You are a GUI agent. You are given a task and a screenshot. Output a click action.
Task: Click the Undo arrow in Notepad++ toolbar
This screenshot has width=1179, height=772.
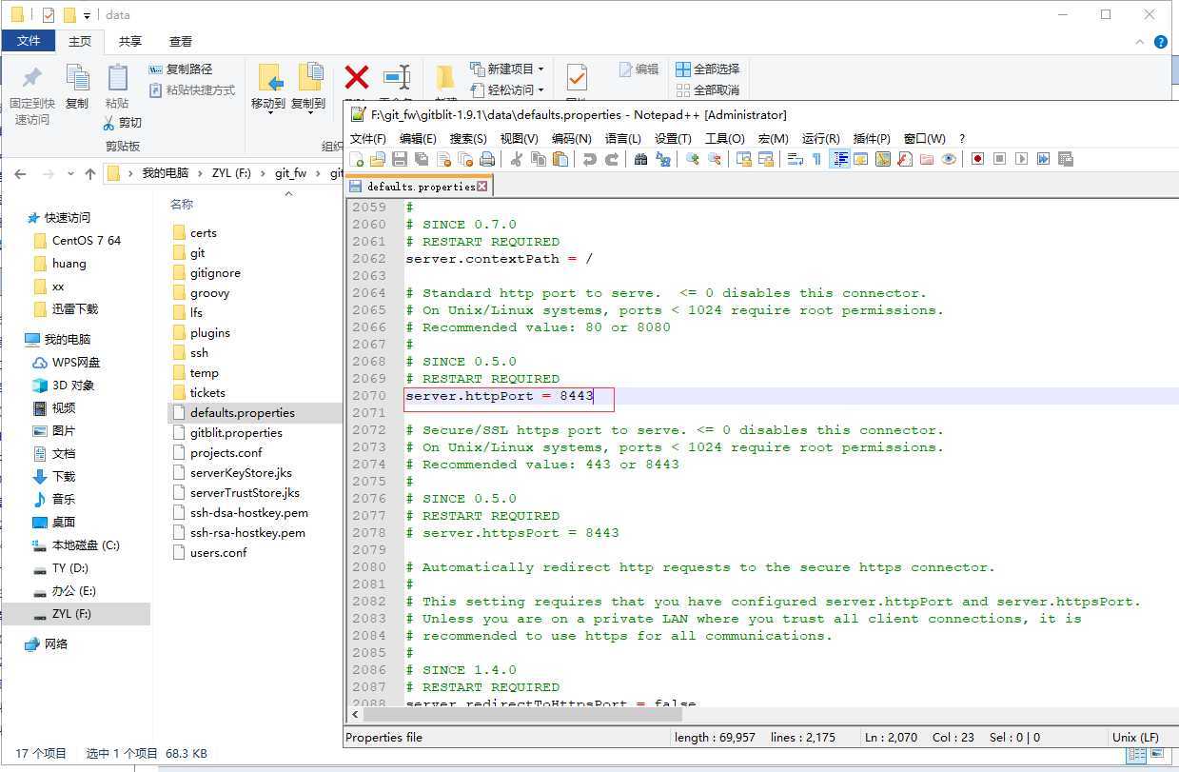(x=590, y=159)
